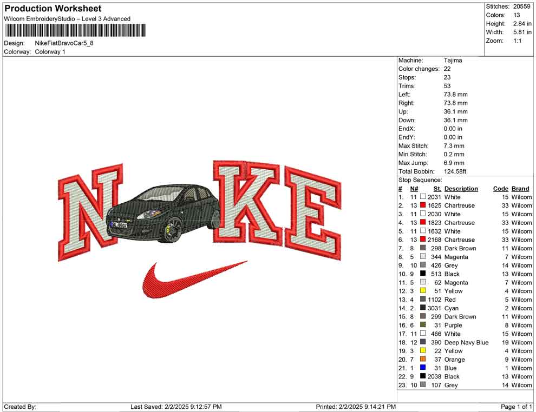Click the Production Worksheet title
This screenshot has height=412, width=536.
pos(53,9)
